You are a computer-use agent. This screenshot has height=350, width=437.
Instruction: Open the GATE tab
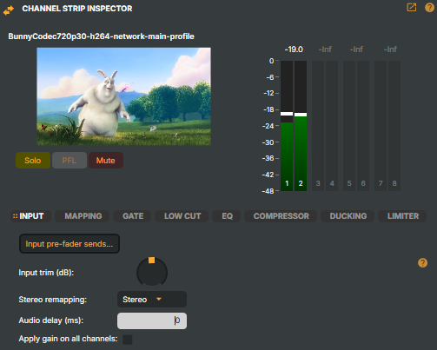[132, 216]
